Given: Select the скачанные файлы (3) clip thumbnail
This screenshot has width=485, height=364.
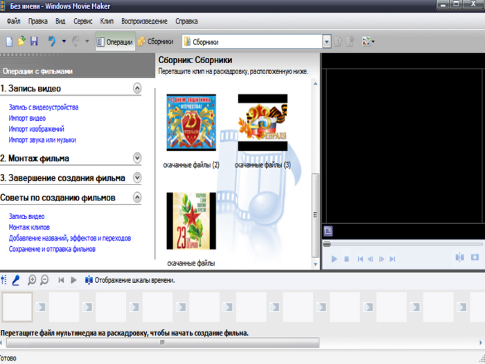Looking at the screenshot, I should (x=263, y=123).
